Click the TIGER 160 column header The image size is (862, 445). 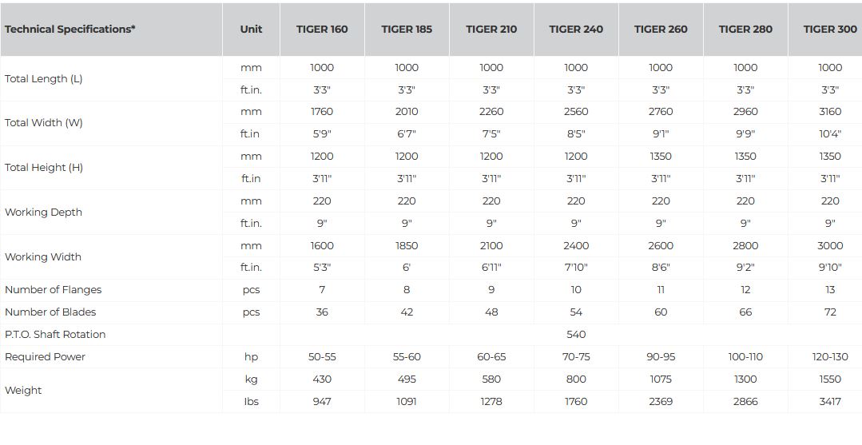(x=322, y=30)
